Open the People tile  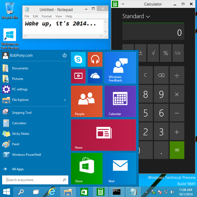coord(87,101)
